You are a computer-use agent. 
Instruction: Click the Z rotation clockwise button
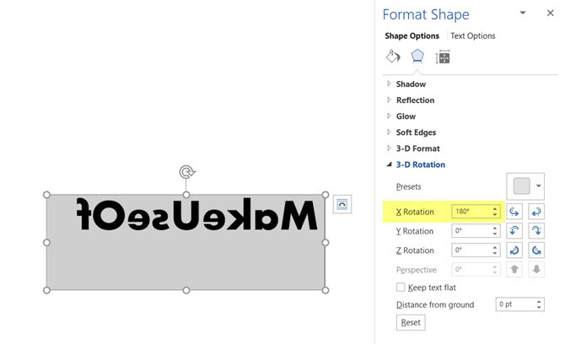click(514, 250)
